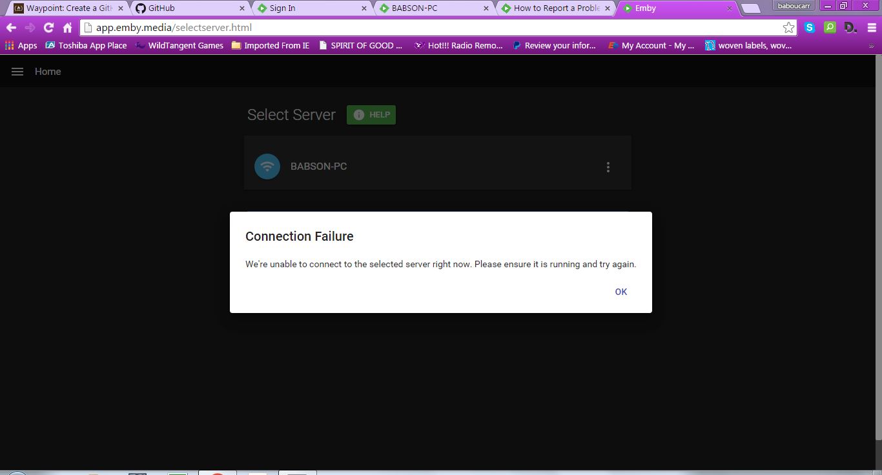
Task: Bookmark this page with the star icon
Action: coord(788,28)
